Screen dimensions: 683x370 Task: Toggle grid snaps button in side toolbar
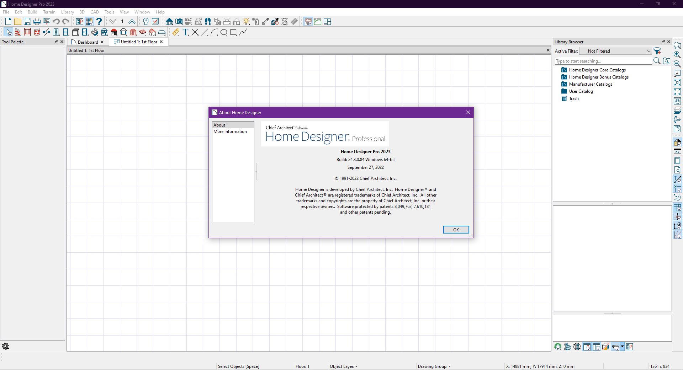pos(677,216)
